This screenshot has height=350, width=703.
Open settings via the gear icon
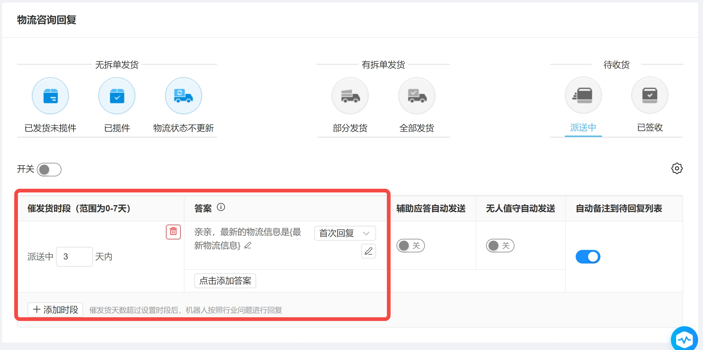(x=677, y=168)
